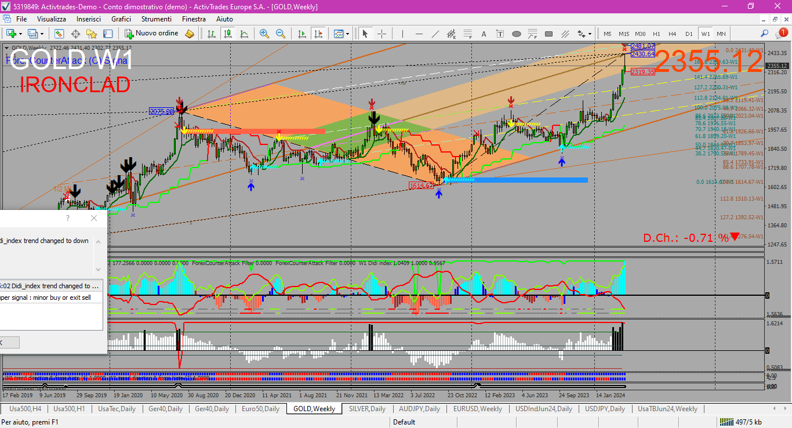This screenshot has width=792, height=428.
Task: Switch to the EURUSD,Weekly chart tab
Action: click(x=478, y=409)
